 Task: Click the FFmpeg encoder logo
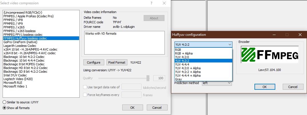[270, 55]
